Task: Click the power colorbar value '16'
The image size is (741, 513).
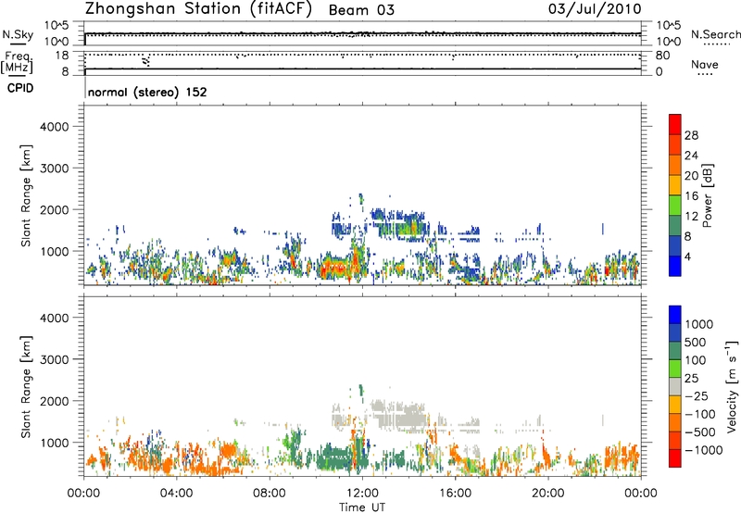Action: coord(691,196)
